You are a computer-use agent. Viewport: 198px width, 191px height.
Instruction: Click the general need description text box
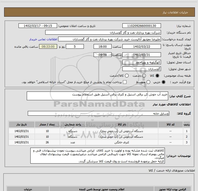pyautogui.click(x=97, y=96)
